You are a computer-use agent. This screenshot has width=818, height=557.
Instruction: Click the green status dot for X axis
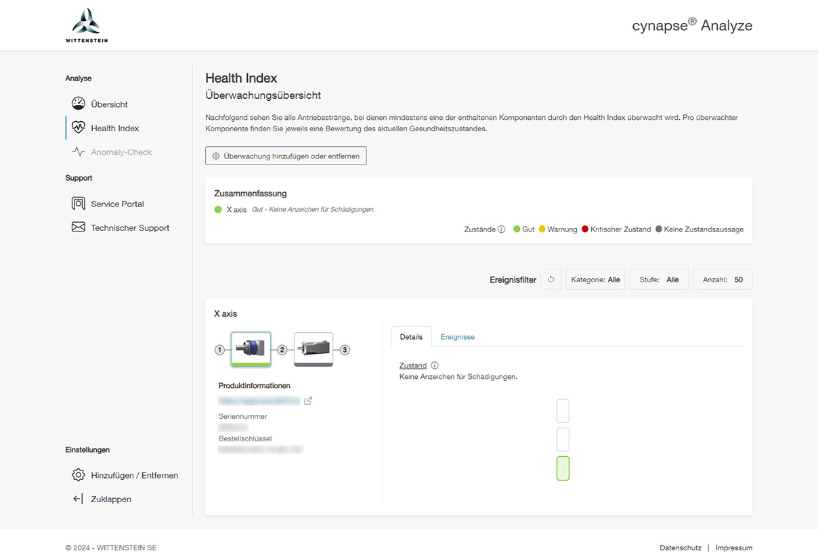[218, 210]
